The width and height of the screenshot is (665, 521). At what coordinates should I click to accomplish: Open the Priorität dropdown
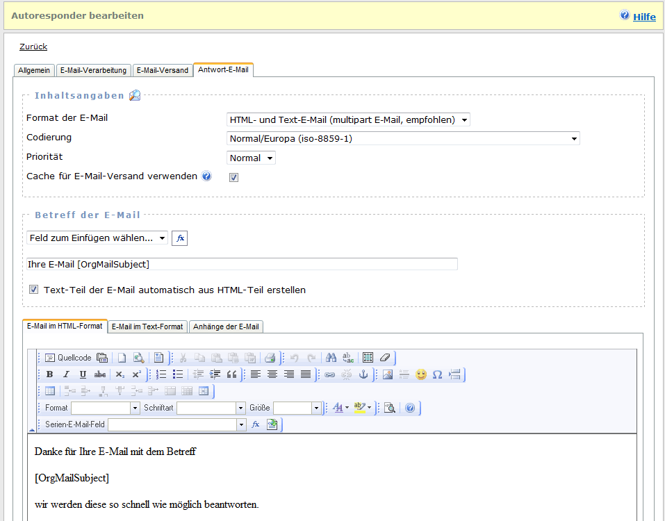(x=251, y=158)
